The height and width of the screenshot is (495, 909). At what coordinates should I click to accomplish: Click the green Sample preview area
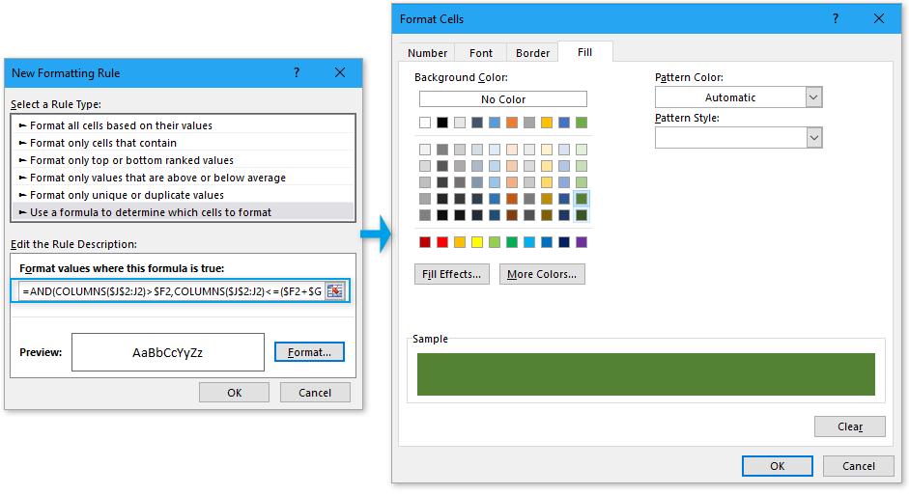coord(646,374)
